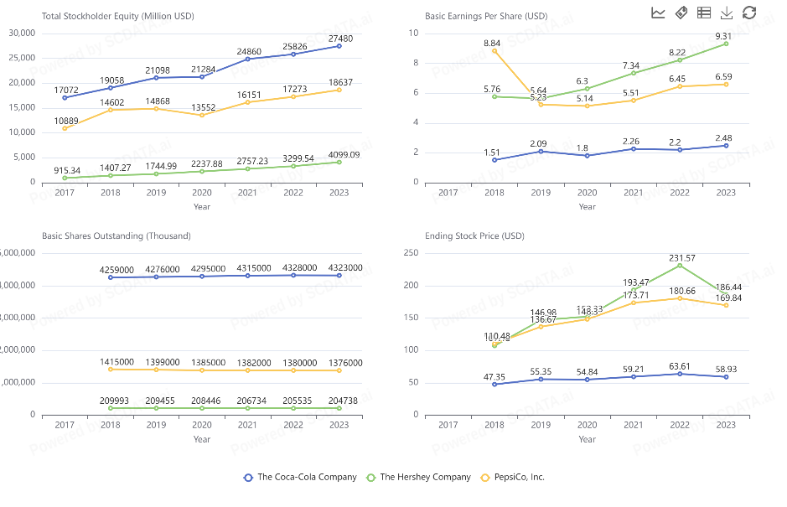The height and width of the screenshot is (507, 787).
Task: Open the data table view icon
Action: (x=704, y=13)
